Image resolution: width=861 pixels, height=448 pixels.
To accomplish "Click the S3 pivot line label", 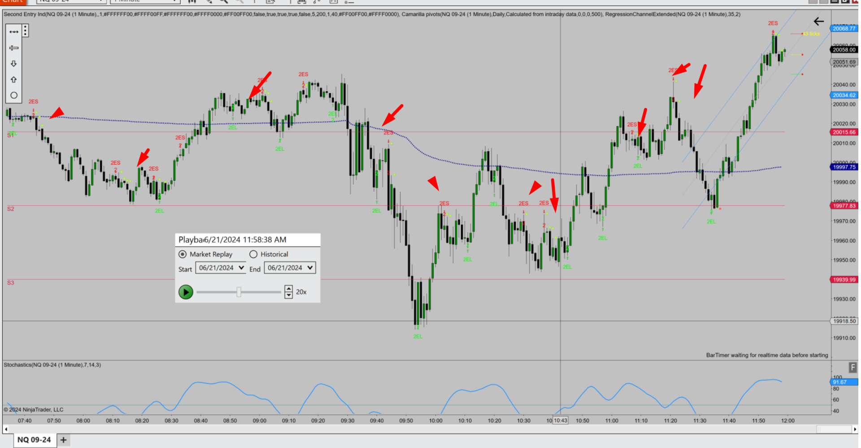I will [11, 283].
